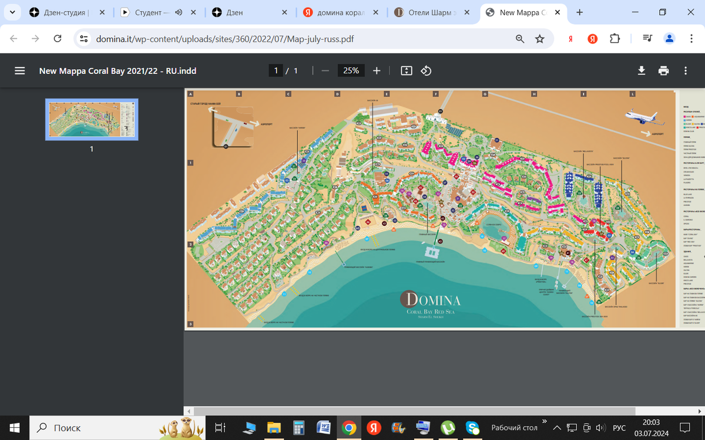This screenshot has height=440, width=705.
Task: Close the Дзен-студия tab
Action: 102,12
